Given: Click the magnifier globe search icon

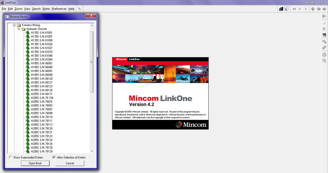Looking at the screenshot, I should click(x=324, y=61).
